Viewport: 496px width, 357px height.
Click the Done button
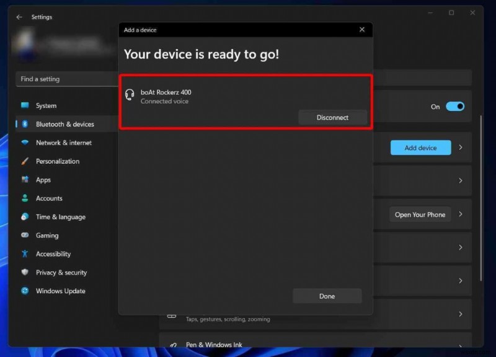(x=327, y=296)
